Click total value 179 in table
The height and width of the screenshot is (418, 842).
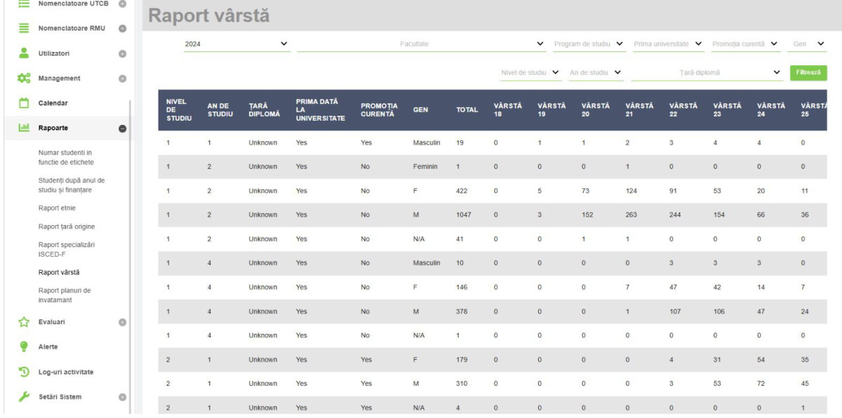[462, 360]
